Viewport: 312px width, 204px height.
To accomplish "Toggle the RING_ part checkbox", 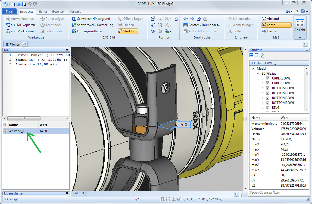I will point(267,108).
